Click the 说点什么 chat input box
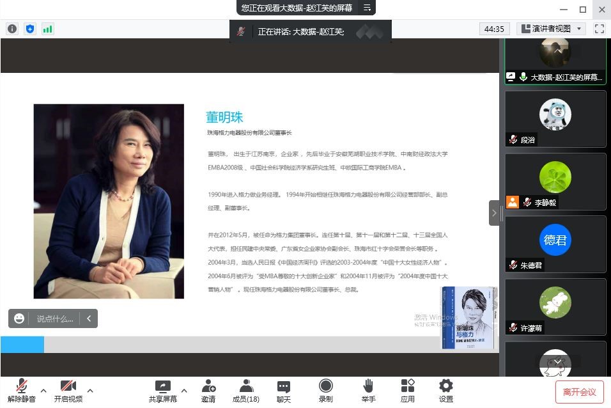Viewport: 611px width, 408px height. [54, 318]
